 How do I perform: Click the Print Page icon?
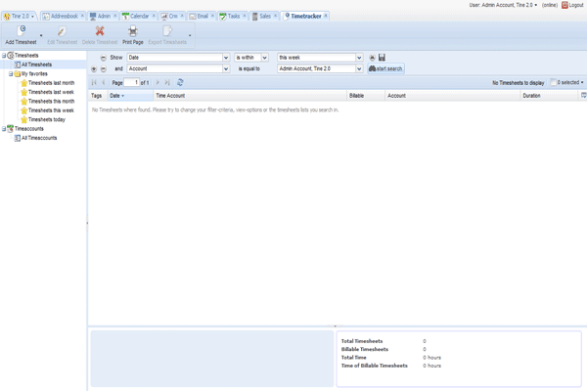(133, 32)
